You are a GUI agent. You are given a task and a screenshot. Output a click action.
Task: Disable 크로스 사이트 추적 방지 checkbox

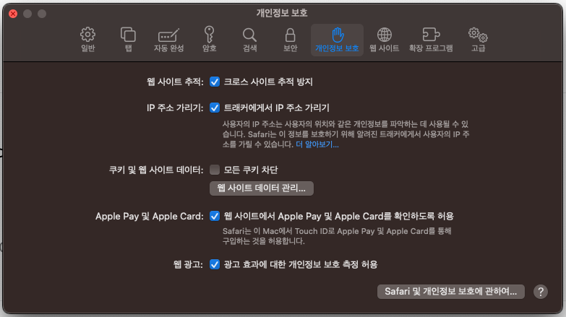point(215,82)
